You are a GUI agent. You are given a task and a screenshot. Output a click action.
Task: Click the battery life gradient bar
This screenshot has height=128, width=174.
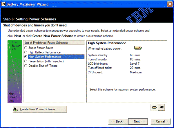pyautogui.click(x=15, y=72)
